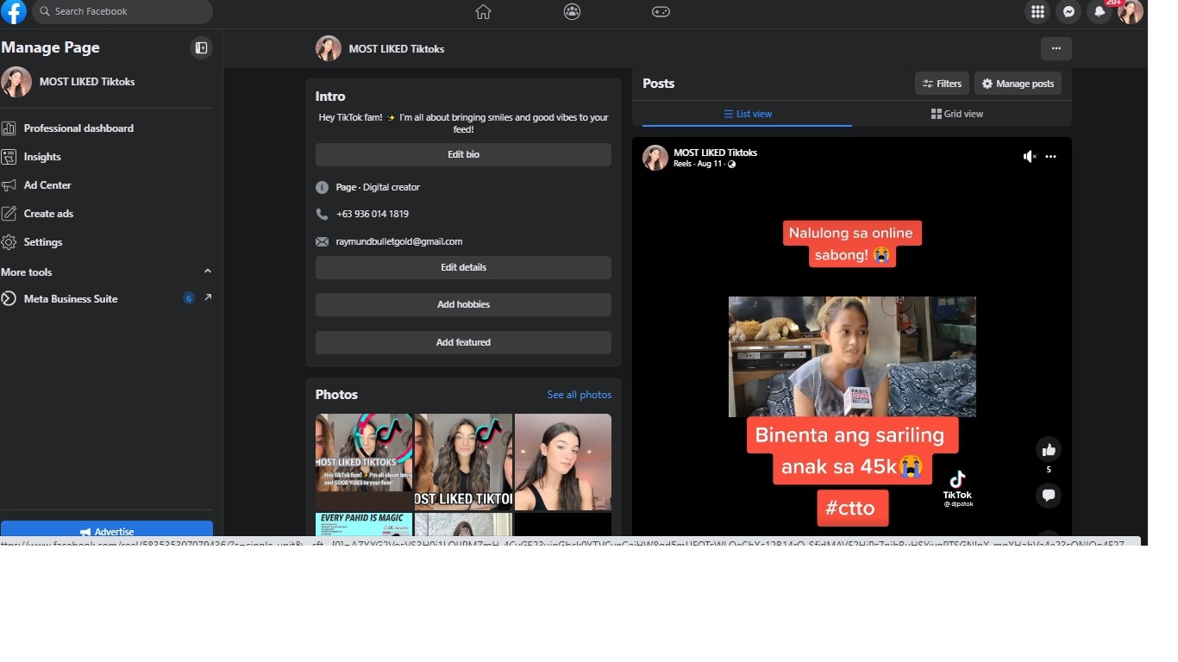Viewport: 1178px width, 662px height.
Task: Click the raymundbulletgold@gmail.com email text
Action: point(399,241)
